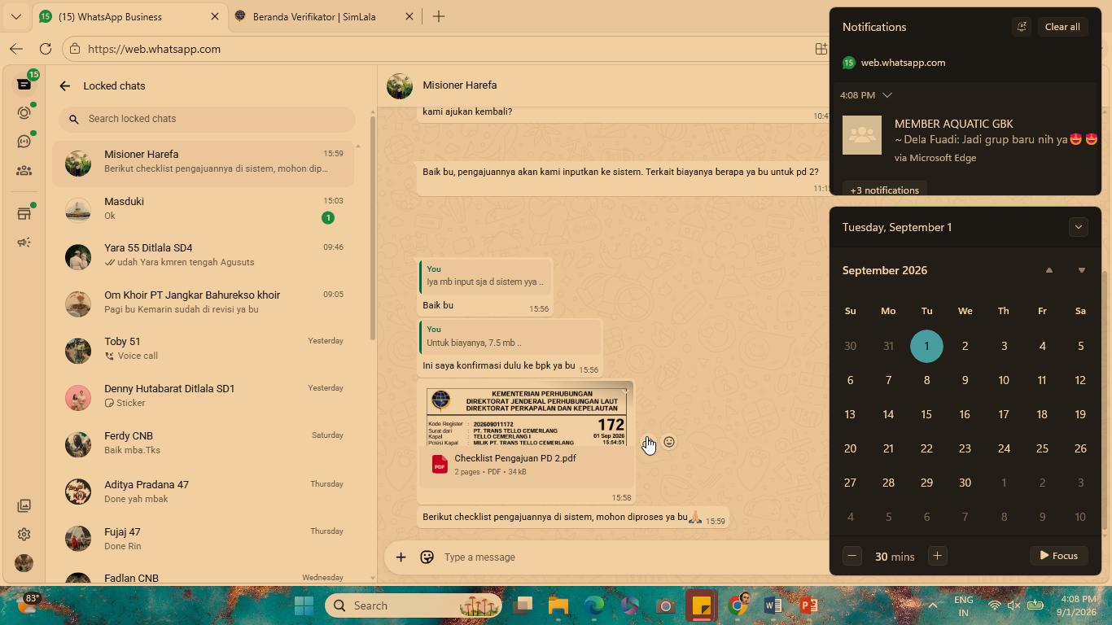
Task: Open WhatsApp settings gear icon
Action: pyautogui.click(x=24, y=535)
